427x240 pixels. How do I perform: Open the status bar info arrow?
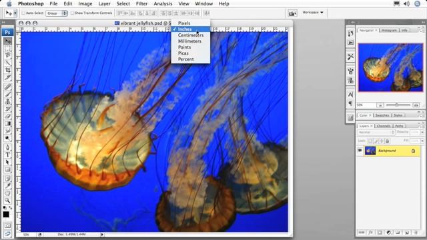click(102, 234)
